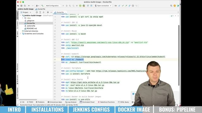202x113 pixels.
Task: Expand the .idea folder
Action: [x=23, y=18]
